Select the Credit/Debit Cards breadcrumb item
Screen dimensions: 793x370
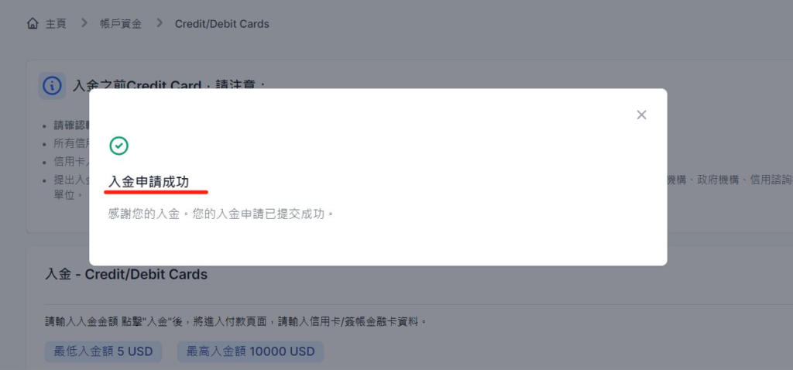(222, 24)
